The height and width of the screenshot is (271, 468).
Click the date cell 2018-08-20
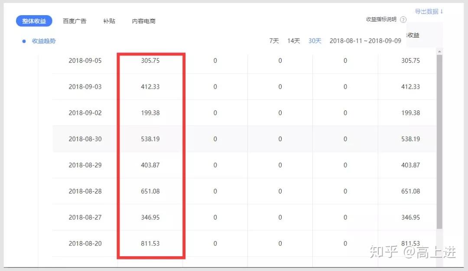[85, 244]
